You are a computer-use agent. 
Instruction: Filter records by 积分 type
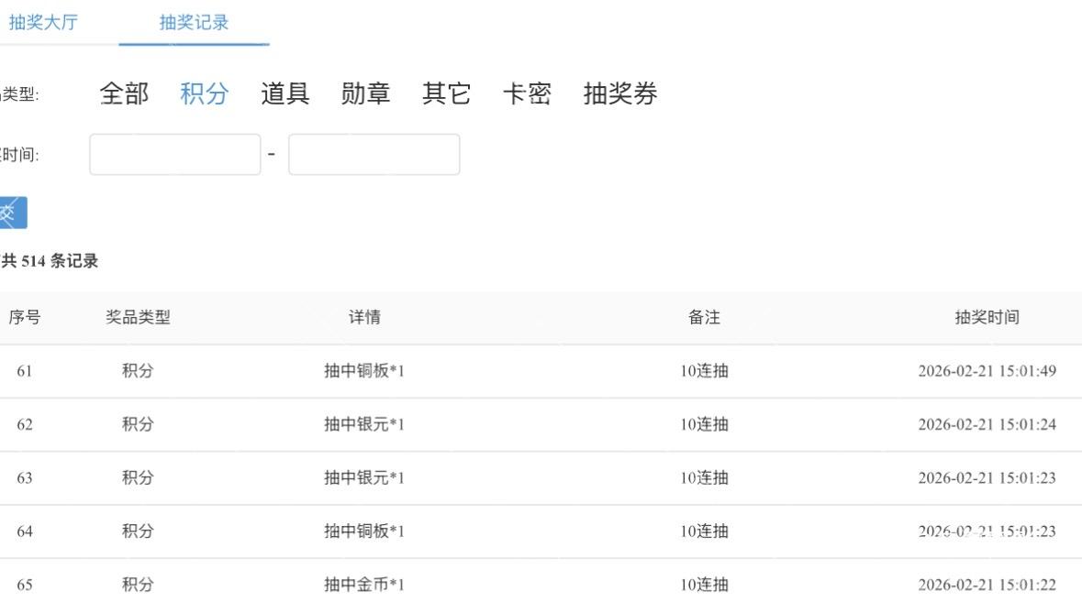205,93
